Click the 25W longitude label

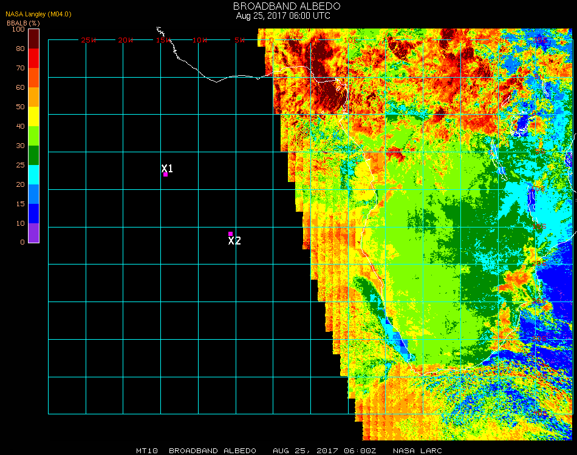click(89, 40)
